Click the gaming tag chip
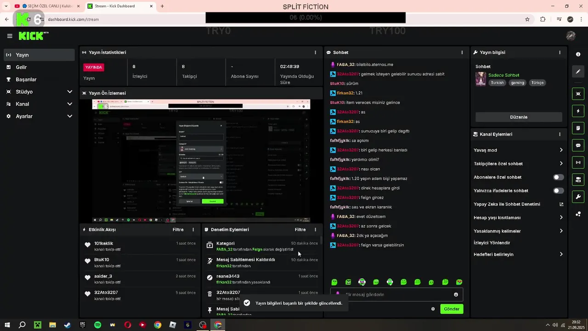 517,83
